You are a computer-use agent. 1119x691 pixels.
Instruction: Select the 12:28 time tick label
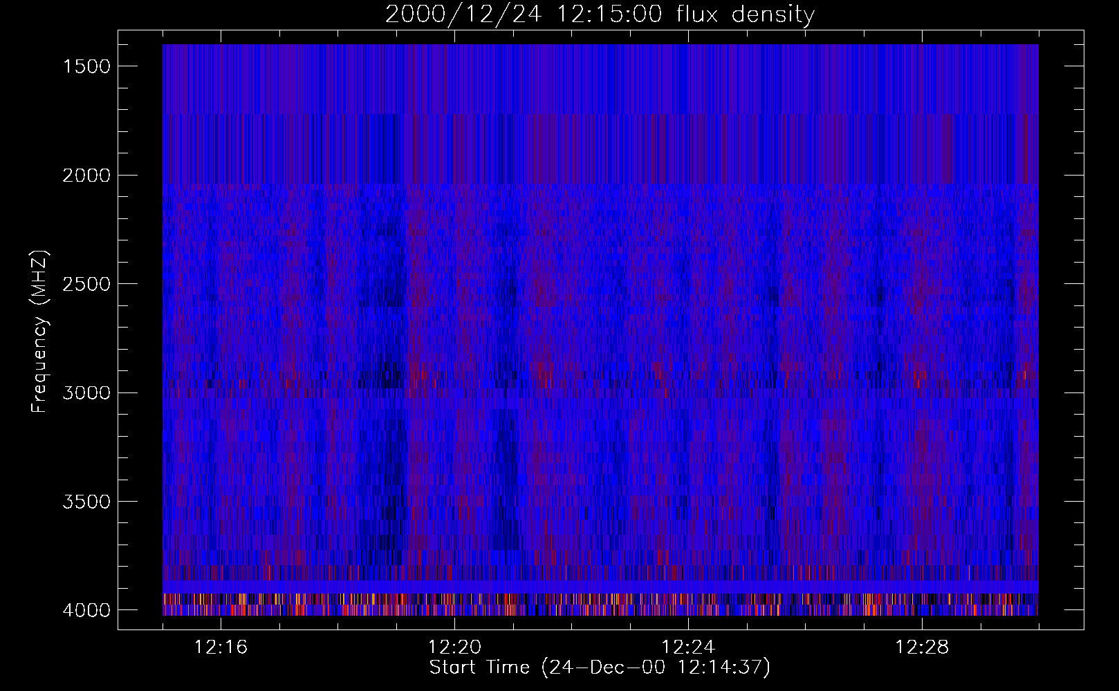pos(922,647)
